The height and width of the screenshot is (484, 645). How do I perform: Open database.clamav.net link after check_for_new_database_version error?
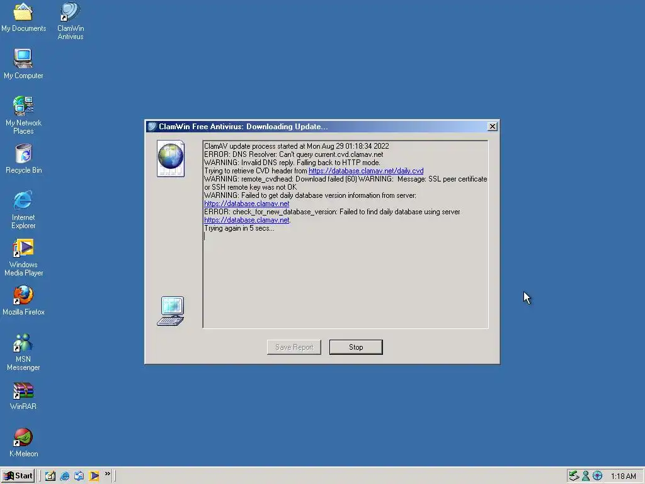[247, 220]
